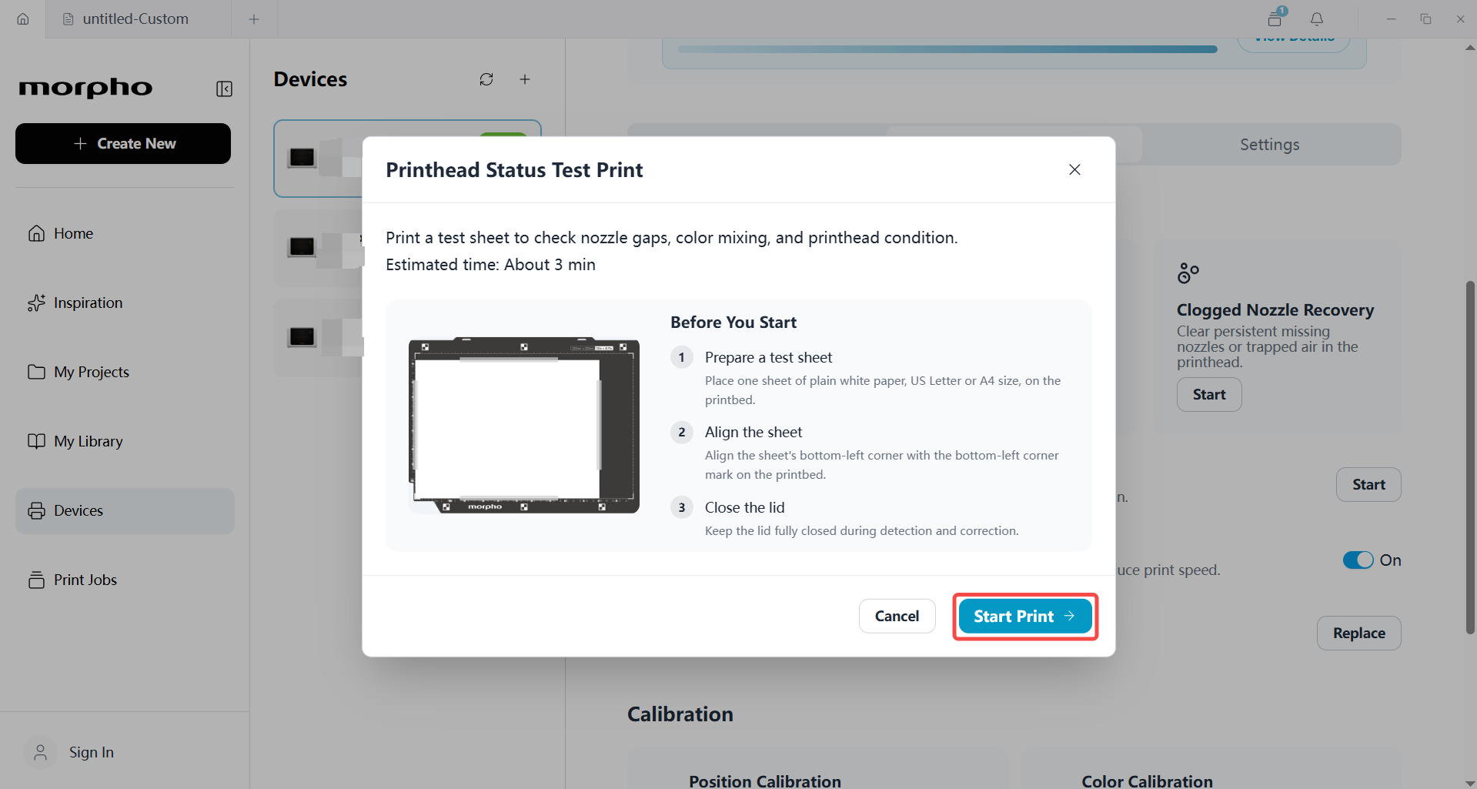The height and width of the screenshot is (789, 1477).
Task: Open the home icon in title bar
Action: pyautogui.click(x=23, y=18)
